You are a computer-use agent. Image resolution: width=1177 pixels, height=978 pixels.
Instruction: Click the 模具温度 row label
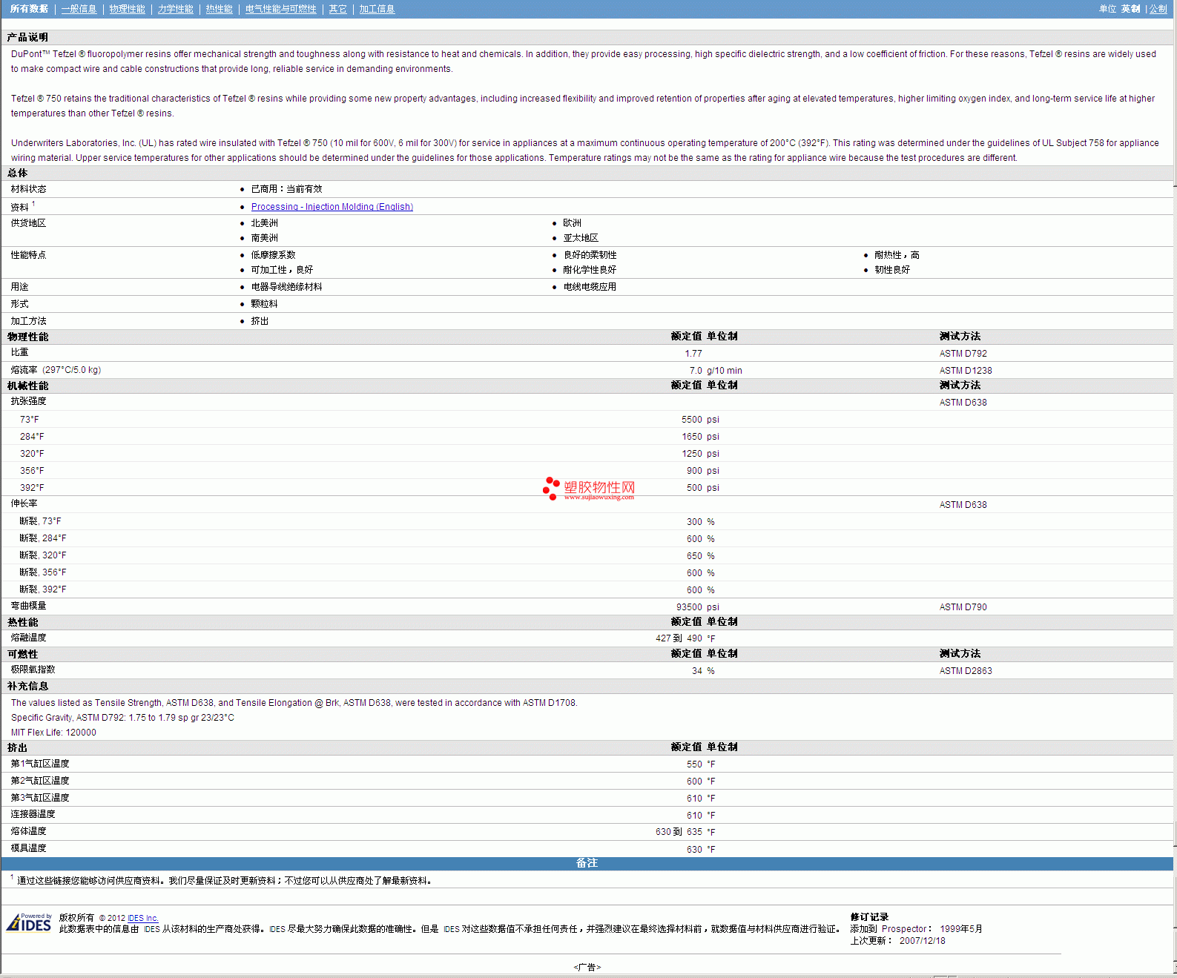28,848
